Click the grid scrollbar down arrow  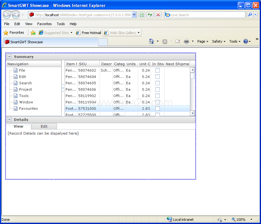(193, 113)
